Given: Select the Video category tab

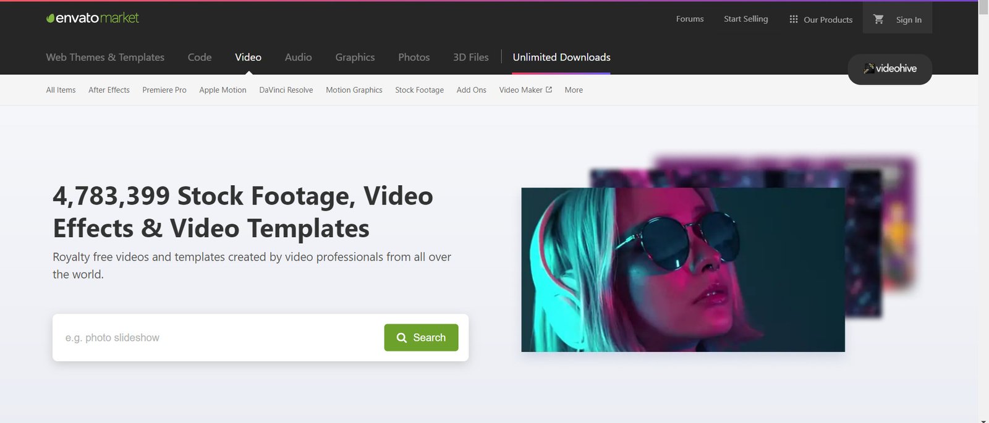Looking at the screenshot, I should (248, 57).
